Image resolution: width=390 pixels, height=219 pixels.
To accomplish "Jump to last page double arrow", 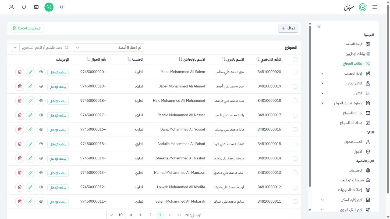I will coord(131,215).
